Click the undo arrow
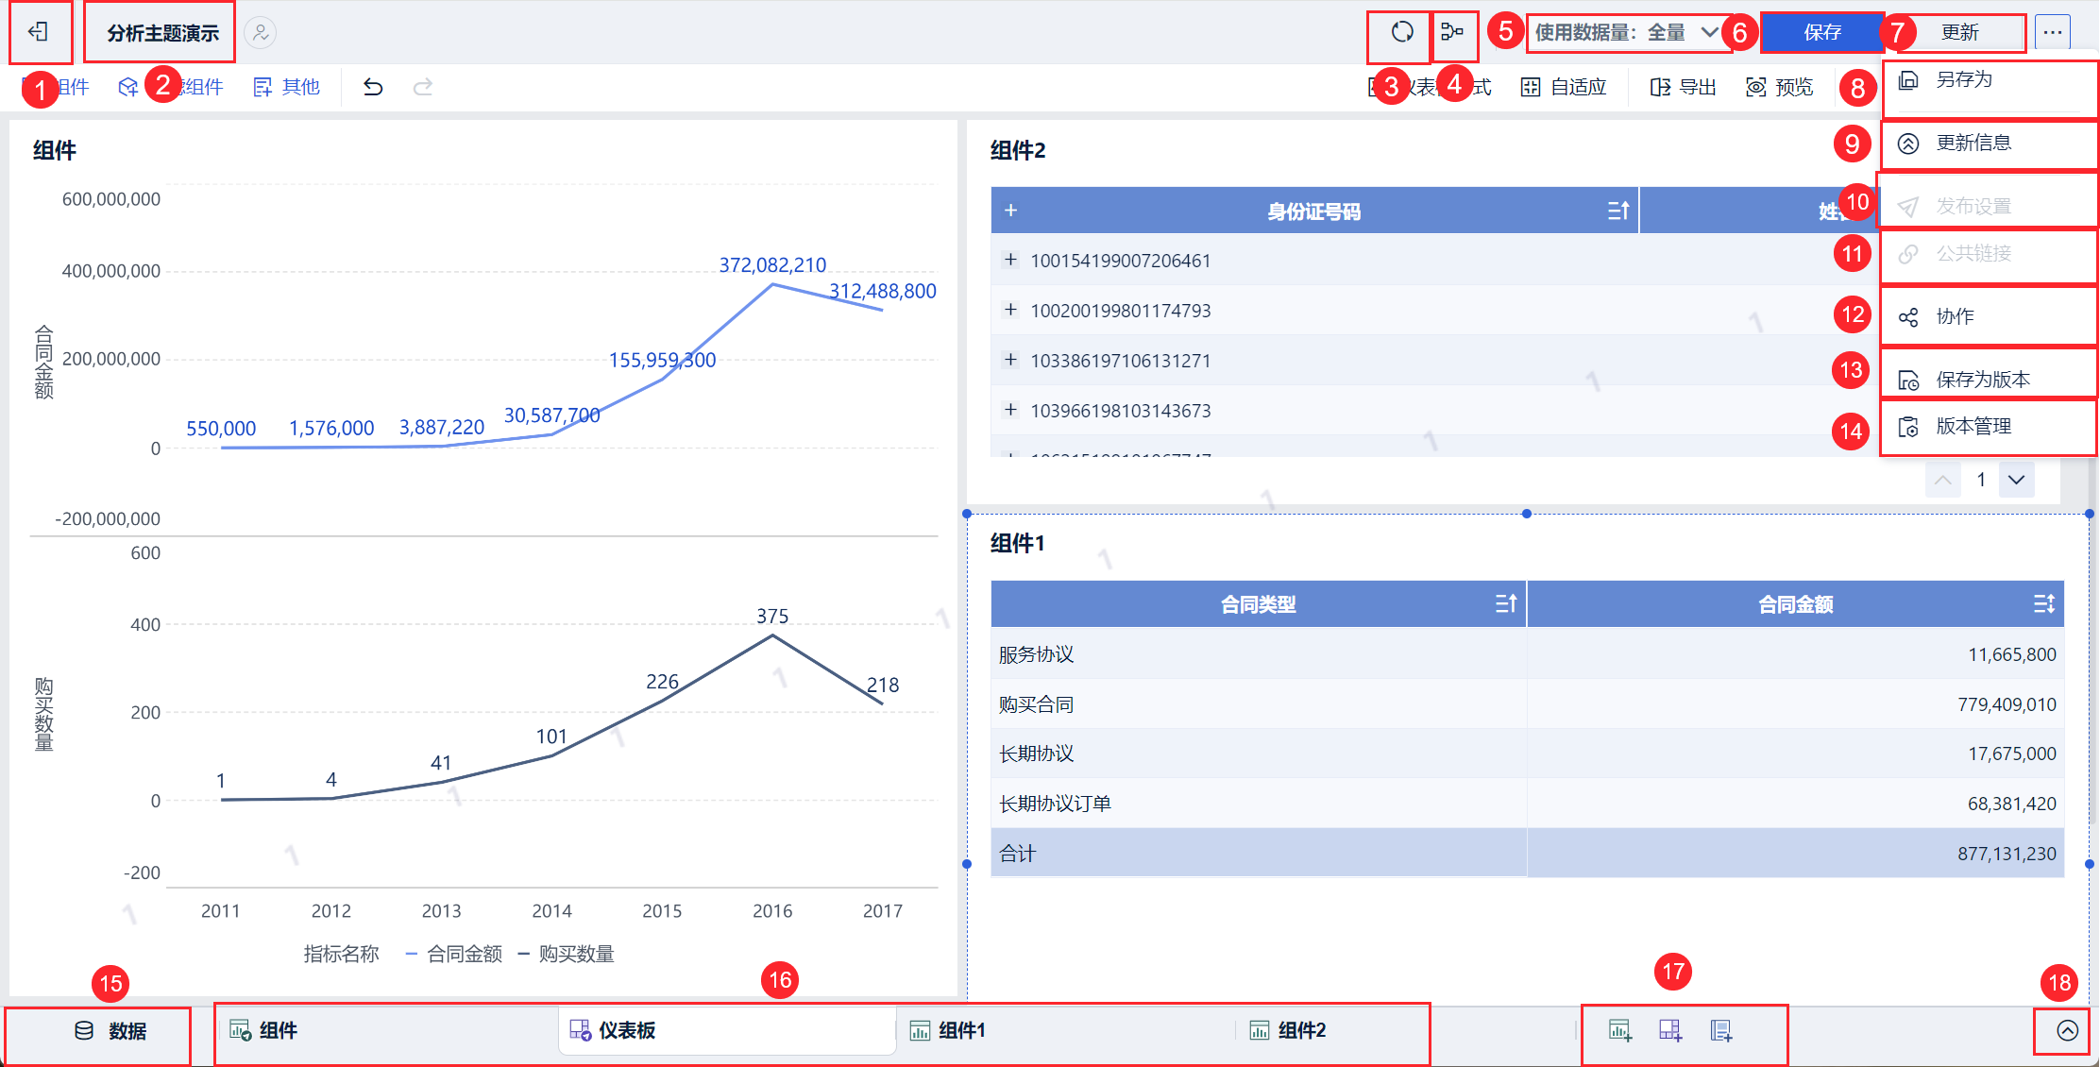Image resolution: width=2100 pixels, height=1067 pixels. [x=373, y=87]
